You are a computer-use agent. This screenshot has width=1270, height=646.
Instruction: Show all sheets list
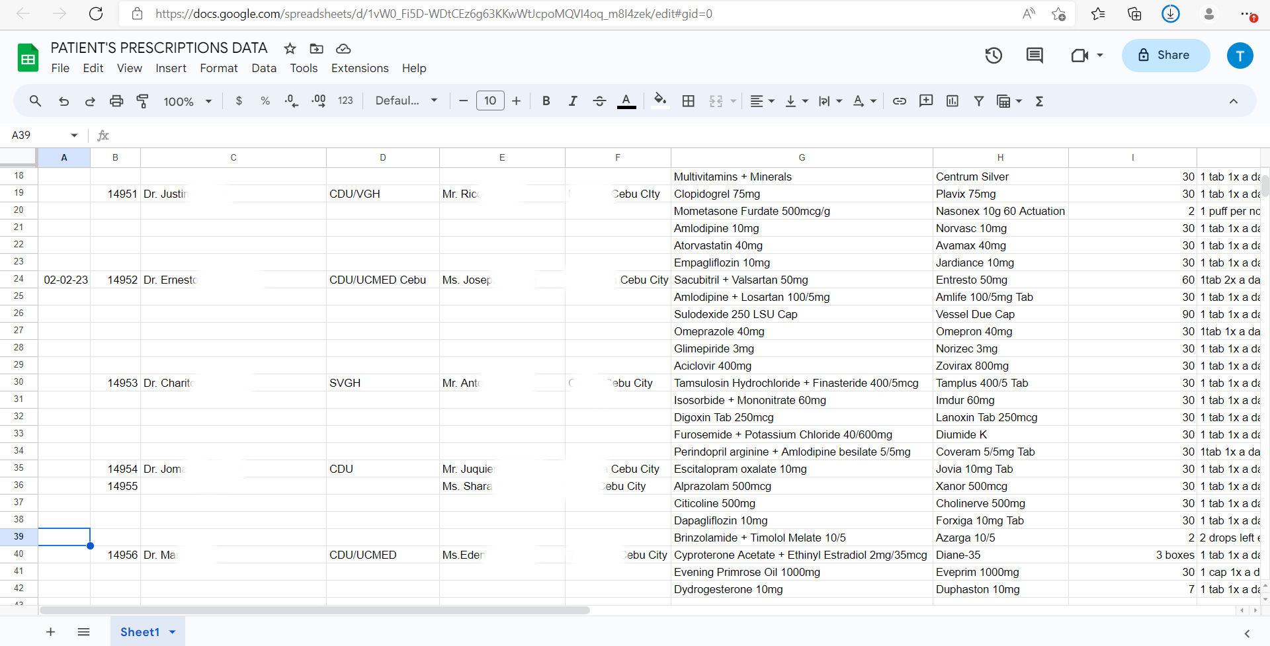click(x=83, y=632)
